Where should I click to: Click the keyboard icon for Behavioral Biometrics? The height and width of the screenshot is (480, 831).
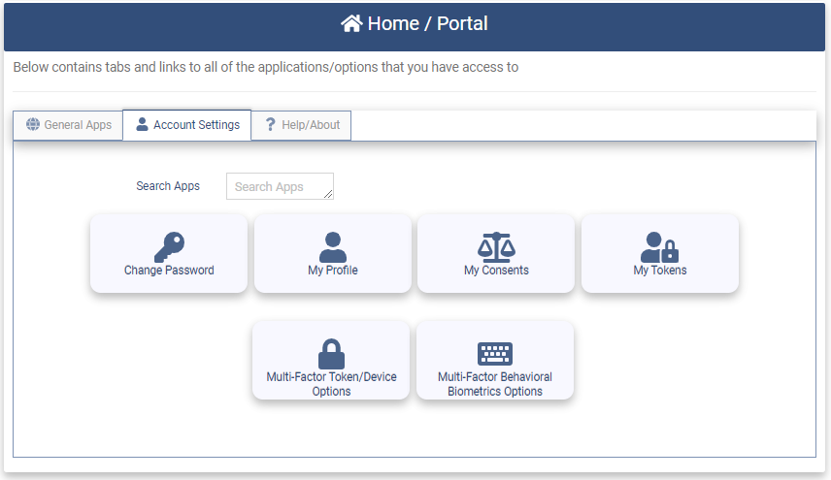tap(495, 353)
